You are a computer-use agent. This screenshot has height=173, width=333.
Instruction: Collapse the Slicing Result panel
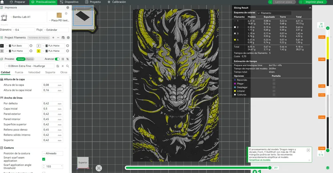(x=310, y=8)
